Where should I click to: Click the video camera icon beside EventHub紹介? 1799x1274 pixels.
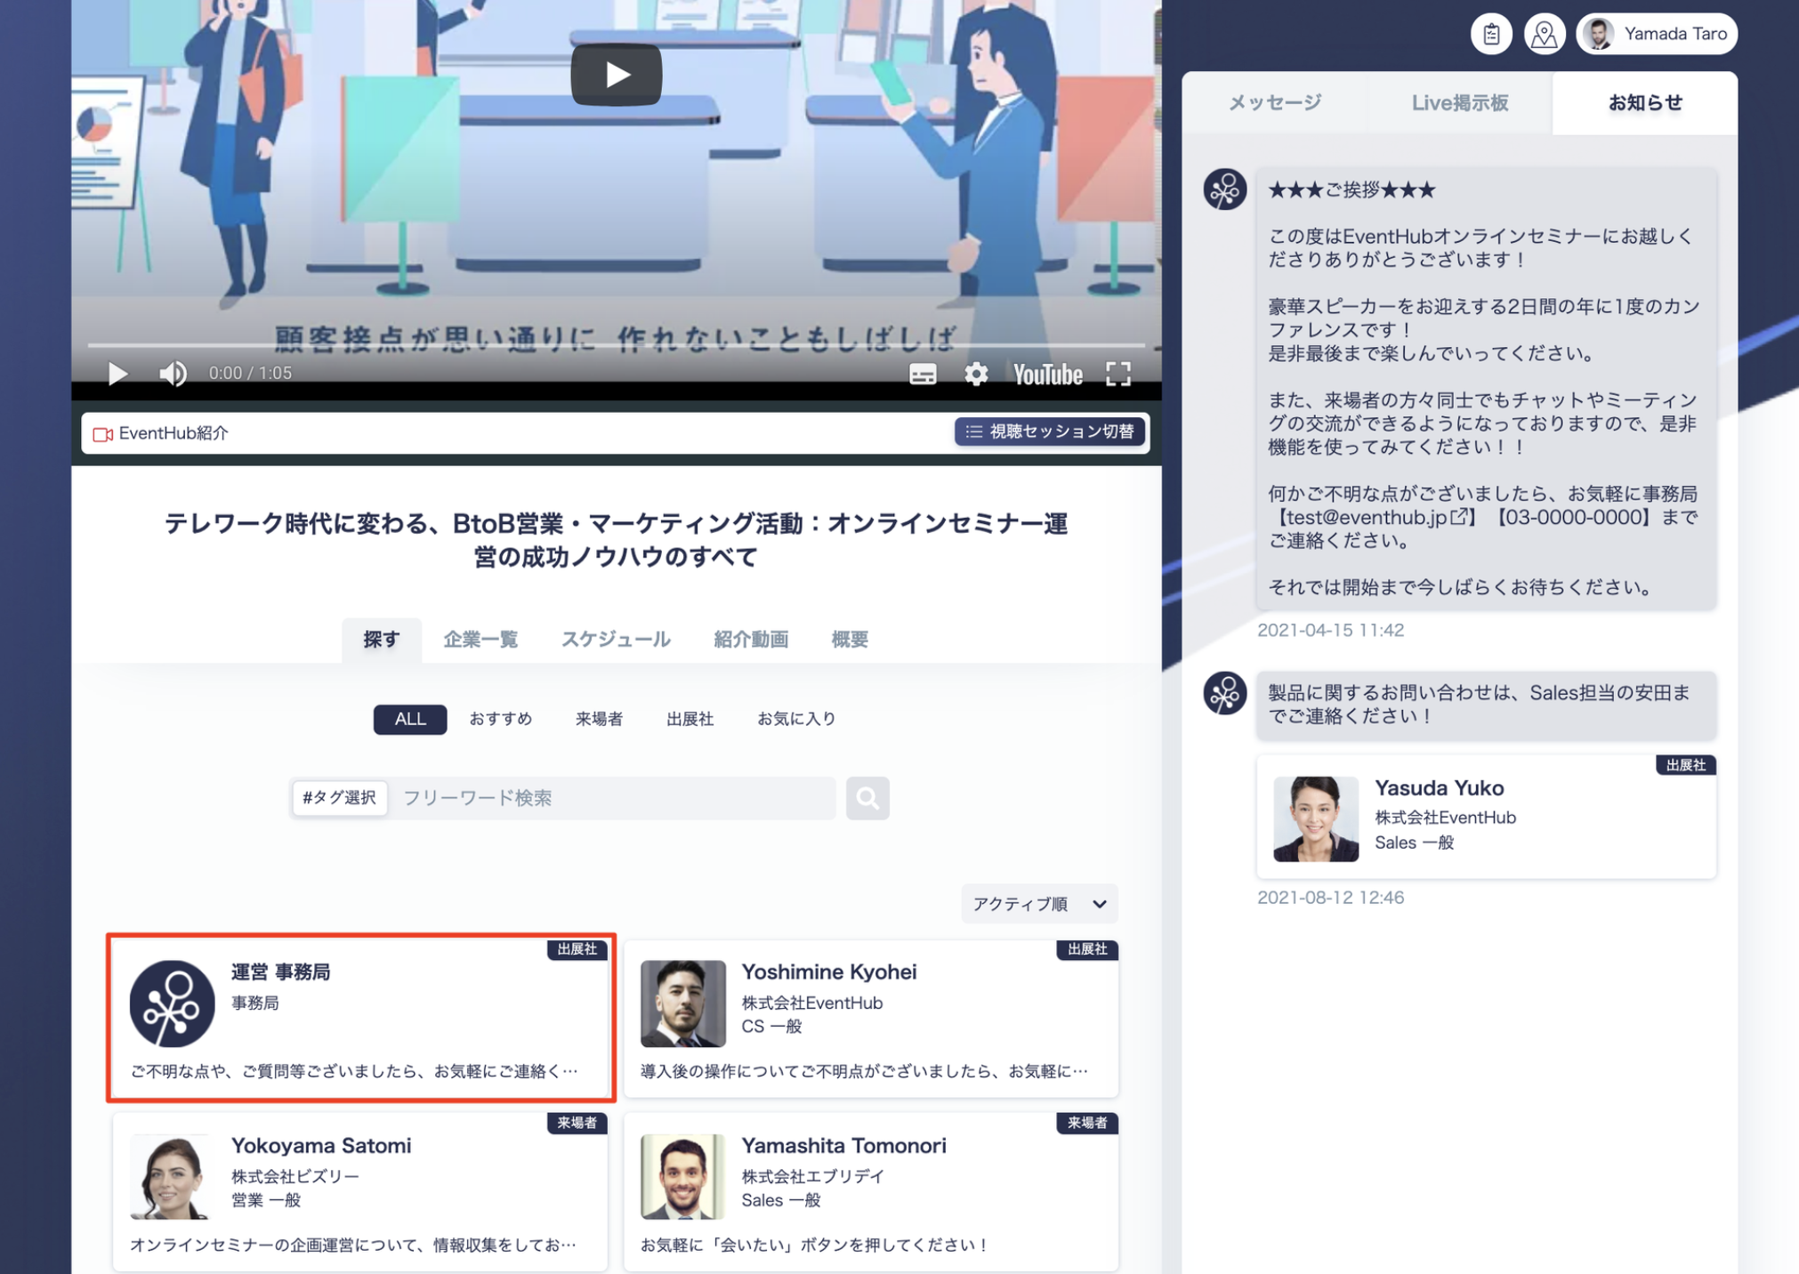point(102,434)
